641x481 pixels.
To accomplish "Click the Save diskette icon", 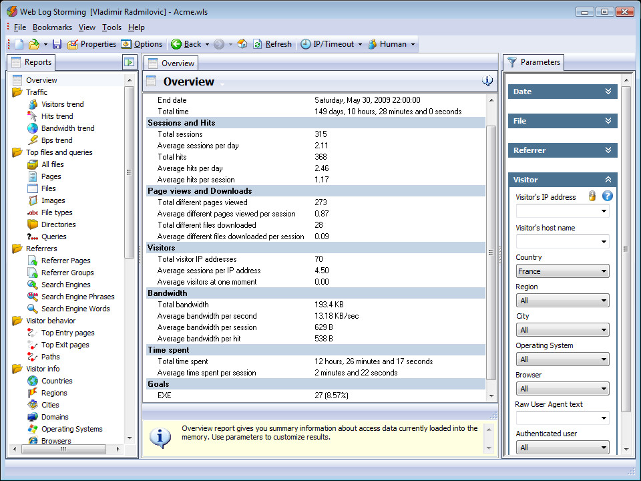I will [57, 44].
